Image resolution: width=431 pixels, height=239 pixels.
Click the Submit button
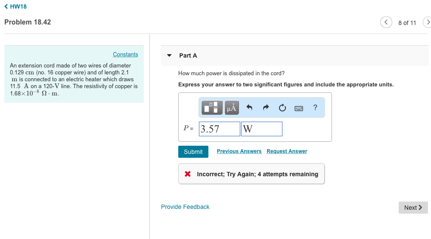pyautogui.click(x=193, y=152)
